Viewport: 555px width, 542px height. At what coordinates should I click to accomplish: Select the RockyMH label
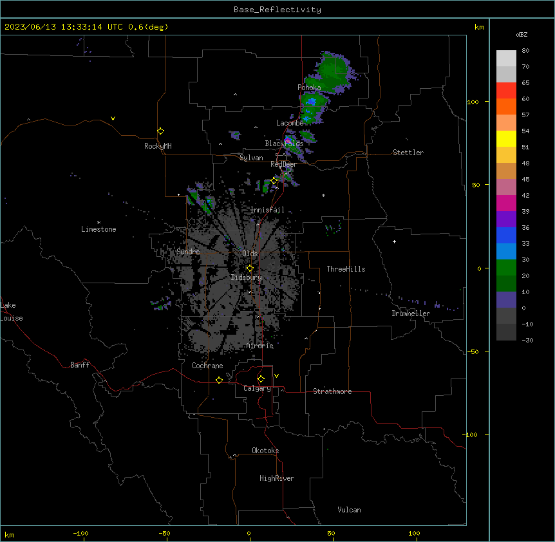158,146
